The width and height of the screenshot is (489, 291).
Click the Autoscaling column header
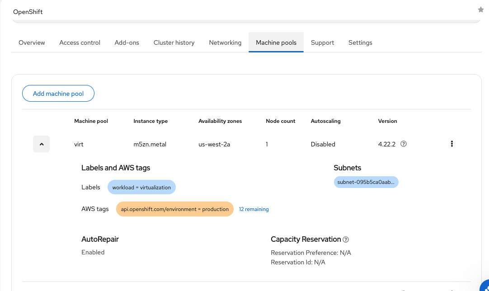point(325,121)
